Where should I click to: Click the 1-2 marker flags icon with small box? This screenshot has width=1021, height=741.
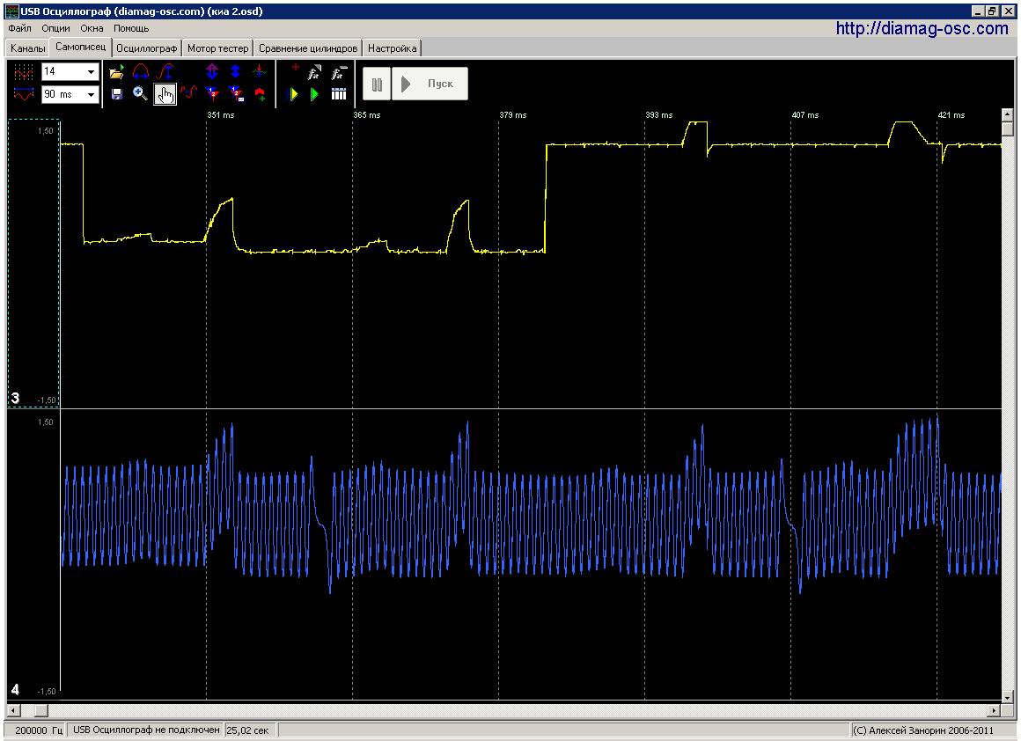[236, 94]
